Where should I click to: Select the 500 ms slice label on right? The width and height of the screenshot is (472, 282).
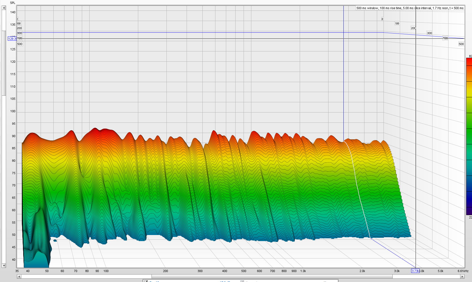click(461, 44)
